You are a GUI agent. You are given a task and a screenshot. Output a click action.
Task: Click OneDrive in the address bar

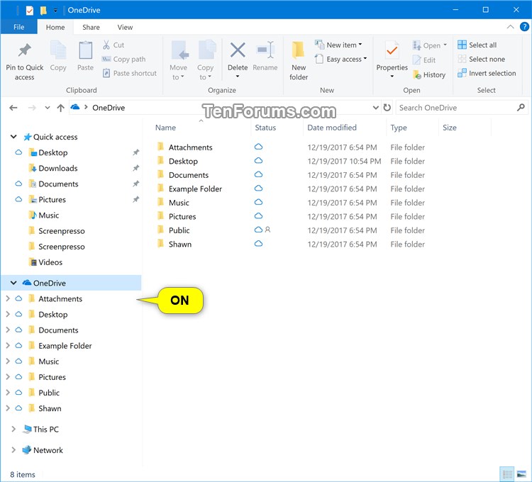click(109, 108)
